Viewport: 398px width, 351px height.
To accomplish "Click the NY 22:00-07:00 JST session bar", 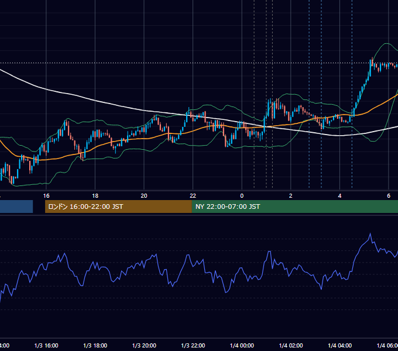I will pos(294,207).
